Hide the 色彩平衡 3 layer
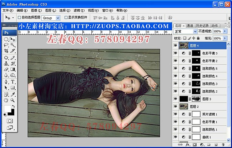Viewport: 232px width, 148px height. point(176,53)
